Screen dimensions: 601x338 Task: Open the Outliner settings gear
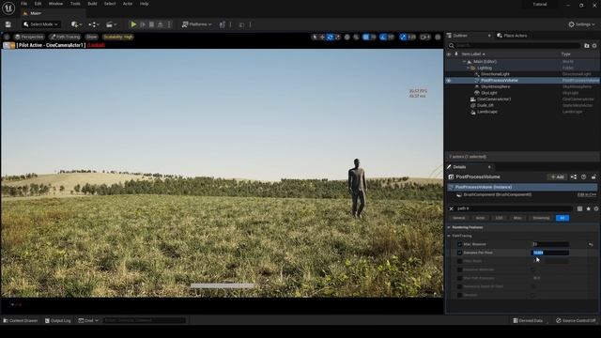click(x=594, y=46)
